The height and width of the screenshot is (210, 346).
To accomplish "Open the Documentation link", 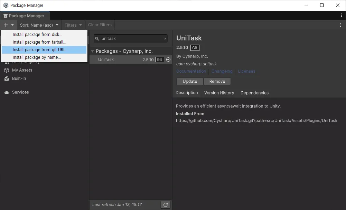I will (x=191, y=71).
